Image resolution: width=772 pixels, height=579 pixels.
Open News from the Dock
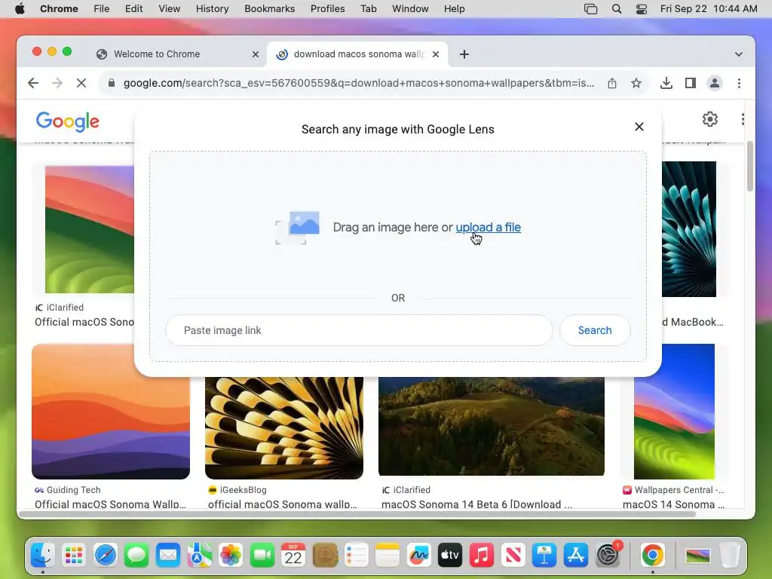(513, 556)
